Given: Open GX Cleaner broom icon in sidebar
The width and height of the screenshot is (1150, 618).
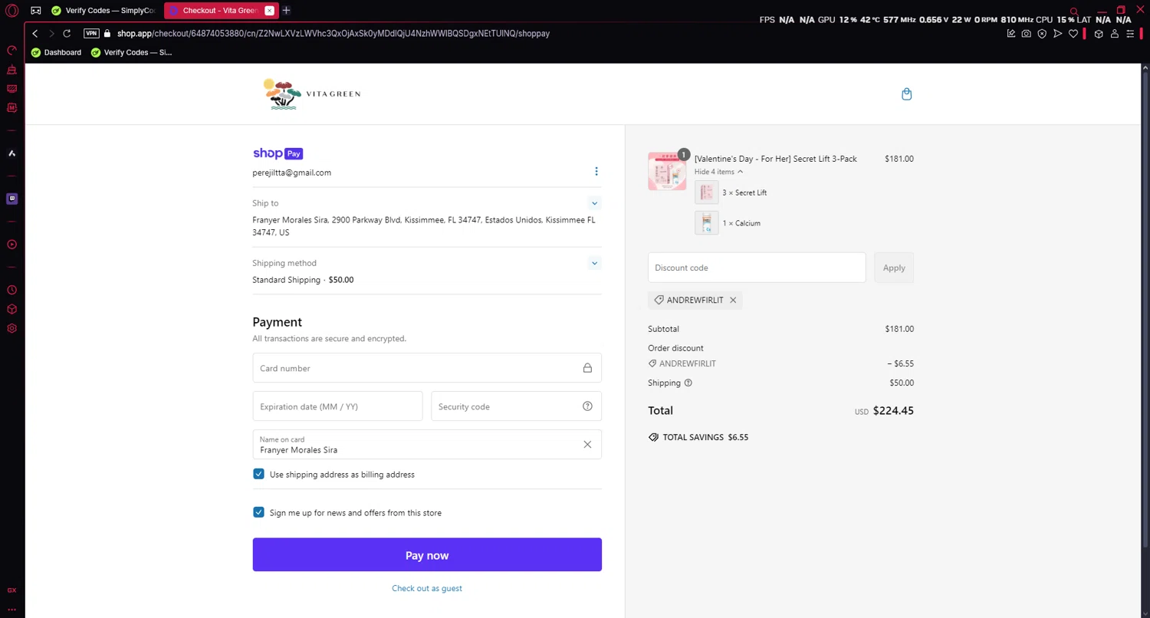Looking at the screenshot, I should pyautogui.click(x=11, y=70).
